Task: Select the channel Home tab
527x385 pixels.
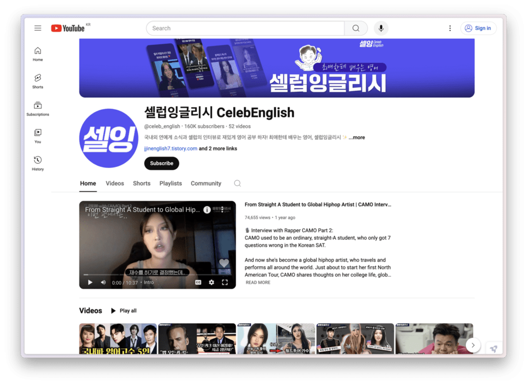Action: tap(88, 183)
